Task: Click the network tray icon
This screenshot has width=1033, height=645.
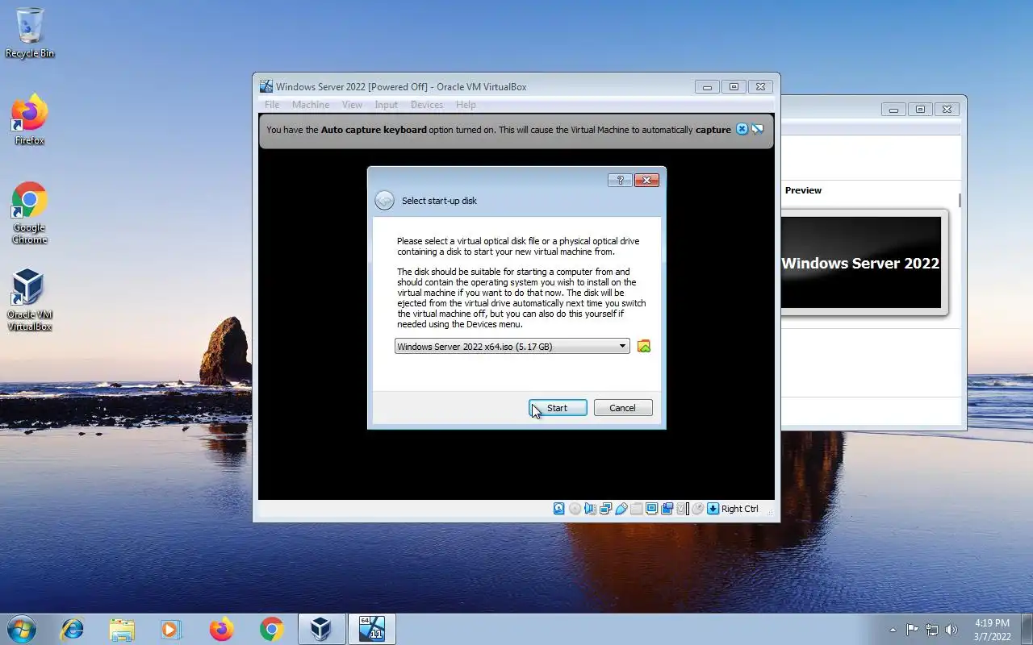Action: (x=932, y=630)
